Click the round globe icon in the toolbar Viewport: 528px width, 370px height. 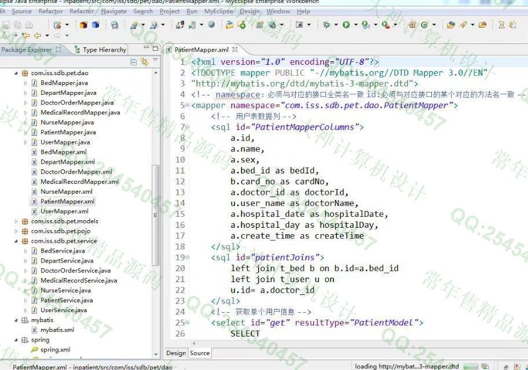pyautogui.click(x=211, y=24)
